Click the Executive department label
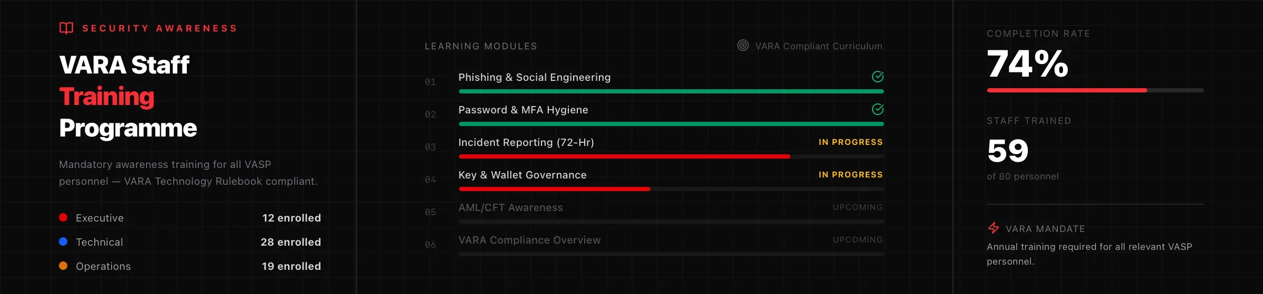This screenshot has width=1263, height=294. [99, 218]
